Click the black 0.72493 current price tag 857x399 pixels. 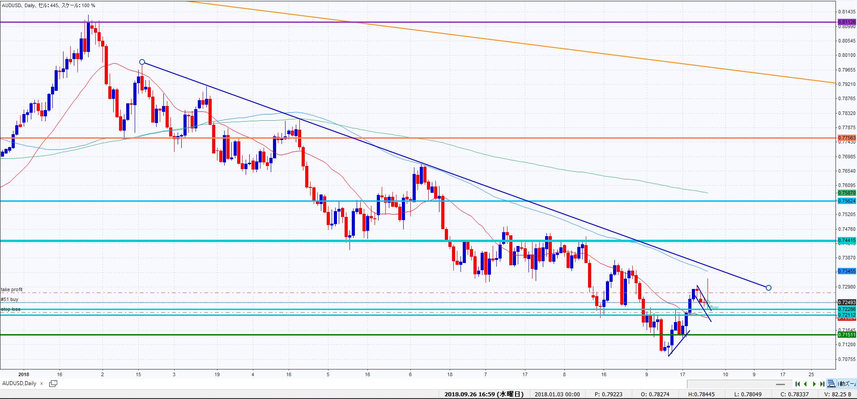pyautogui.click(x=847, y=303)
